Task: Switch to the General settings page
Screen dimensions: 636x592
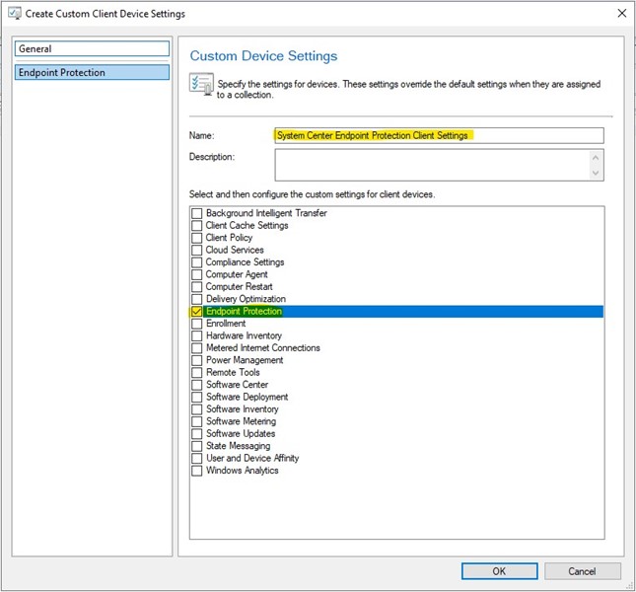Action: (93, 48)
